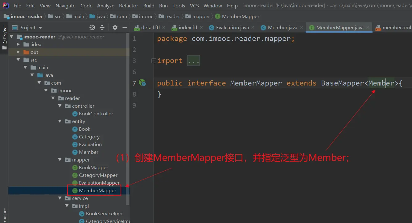Open the VCS menu
Image resolution: width=412 pixels, height=223 pixels.
pos(194,6)
